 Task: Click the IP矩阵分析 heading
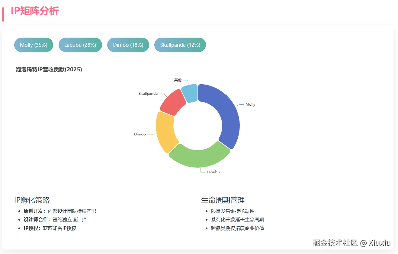point(35,11)
